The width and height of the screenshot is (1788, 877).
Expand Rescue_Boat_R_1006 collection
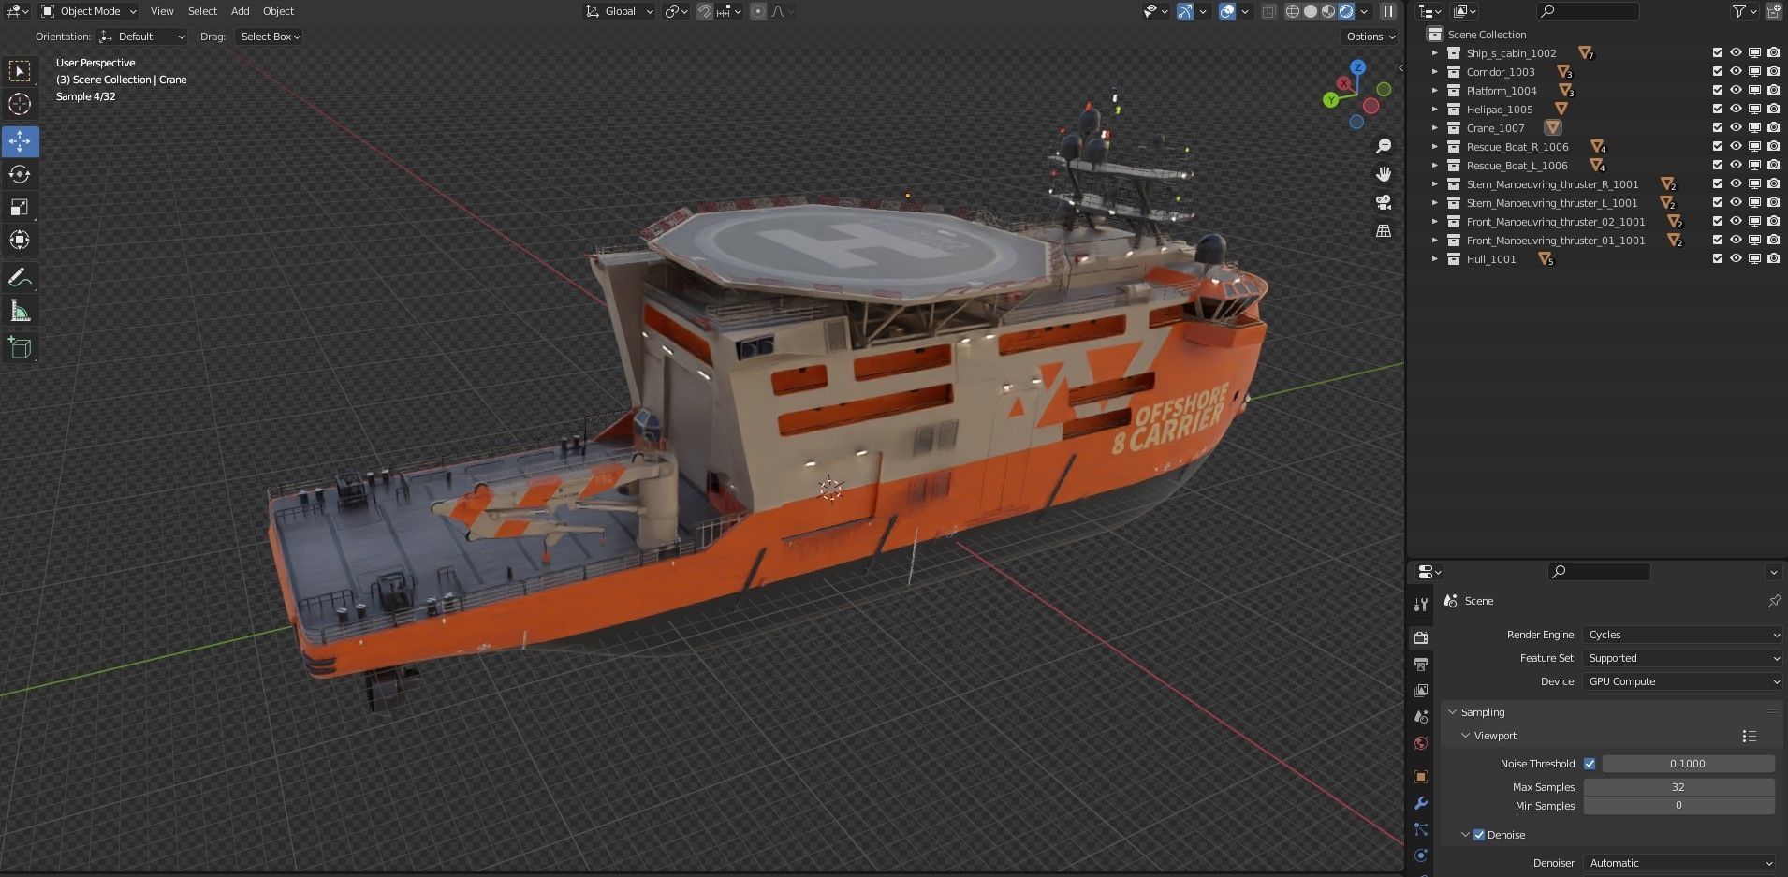pos(1434,147)
